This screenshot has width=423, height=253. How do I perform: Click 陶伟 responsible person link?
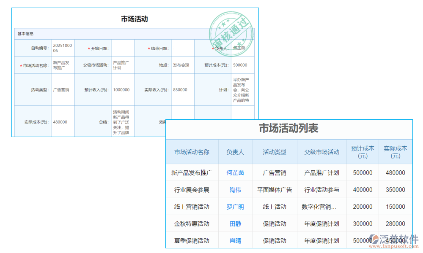(235, 190)
